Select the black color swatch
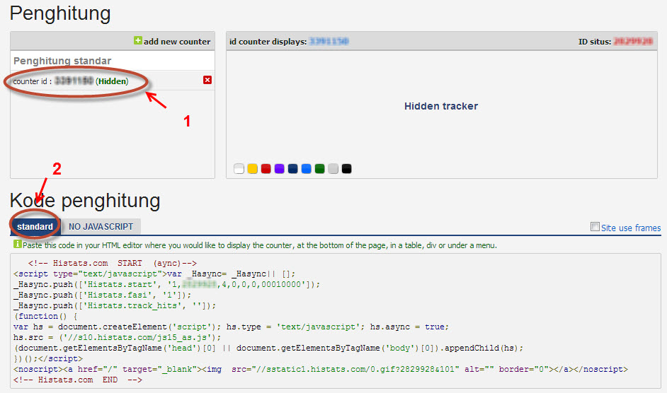This screenshot has height=393, width=667. [x=346, y=169]
